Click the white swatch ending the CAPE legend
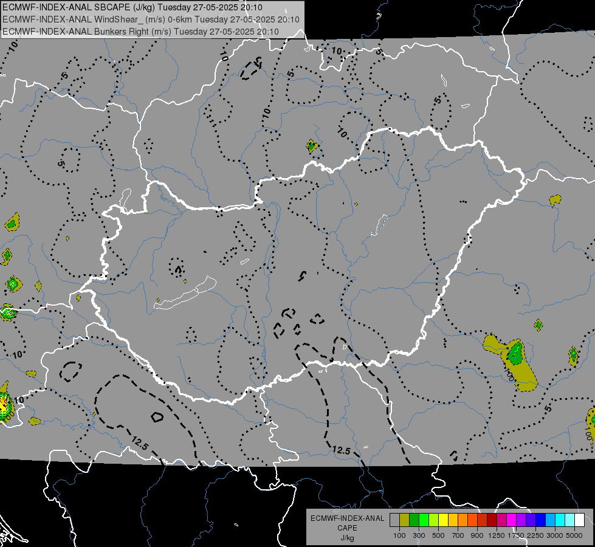This screenshot has width=595, height=547. tap(579, 520)
